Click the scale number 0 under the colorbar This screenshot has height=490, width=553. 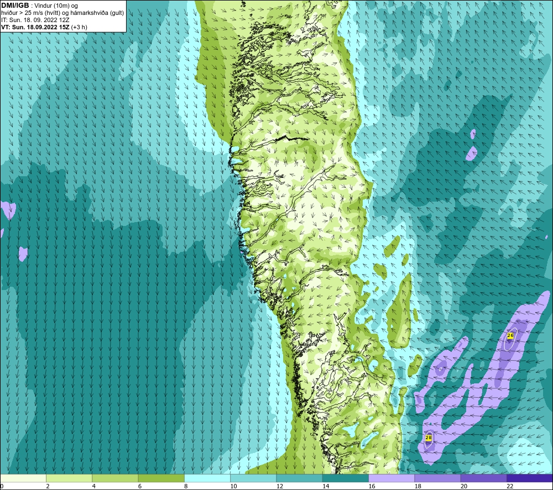(2, 486)
